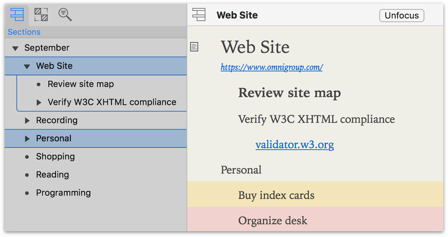Click the Sections label heading
The height and width of the screenshot is (237, 448).
(24, 32)
